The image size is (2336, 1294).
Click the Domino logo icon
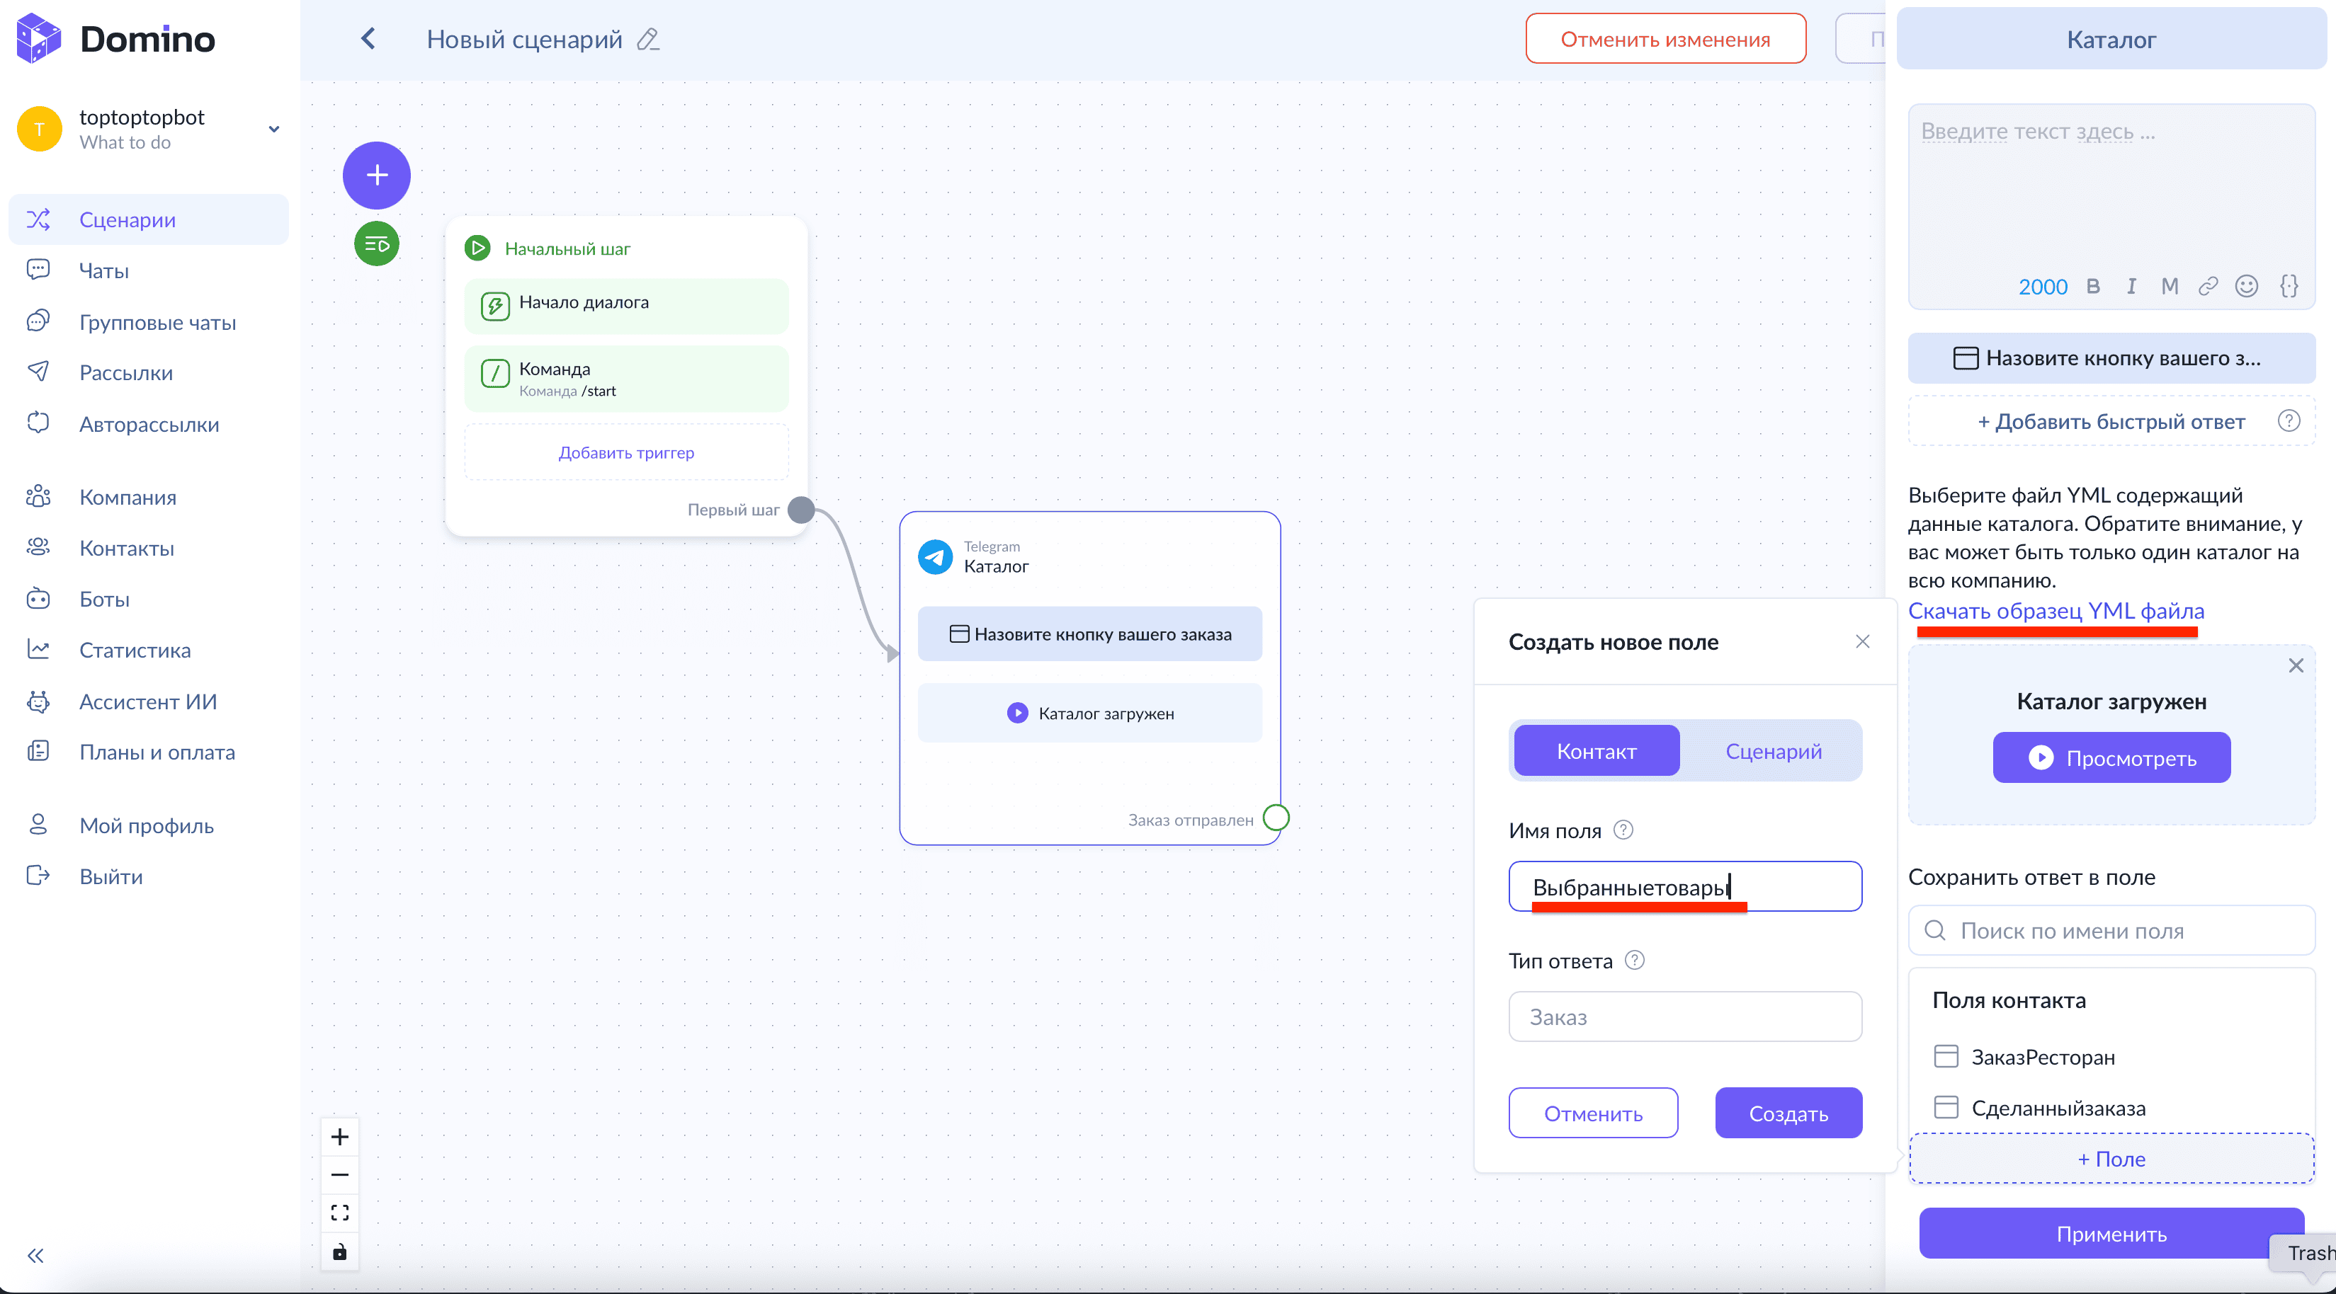tap(39, 38)
